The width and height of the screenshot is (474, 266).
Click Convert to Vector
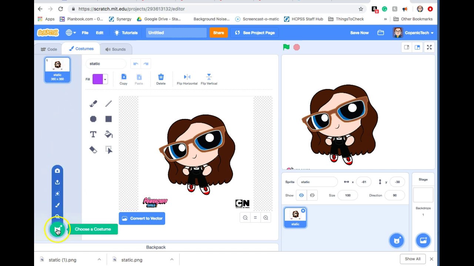[x=142, y=218]
